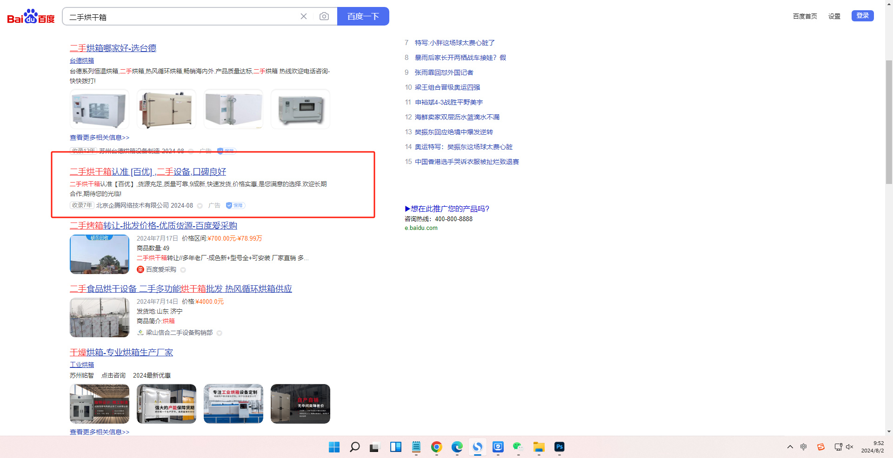The height and width of the screenshot is (458, 893).
Task: Click the 保障 badge on the 北京企腾 ad
Action: tap(235, 205)
